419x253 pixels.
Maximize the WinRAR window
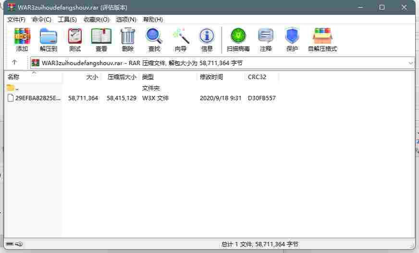pos(382,7)
